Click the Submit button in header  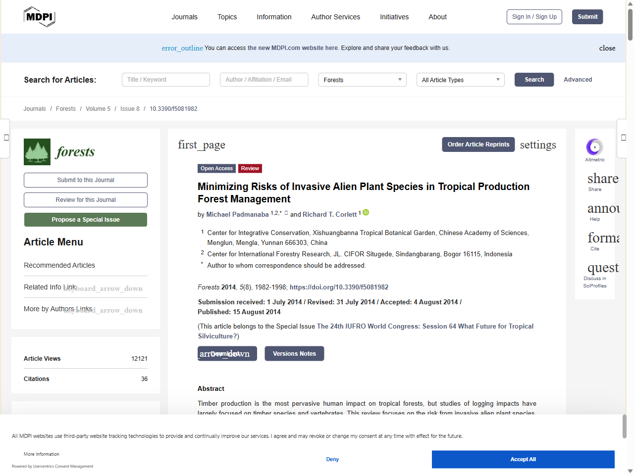coord(587,17)
